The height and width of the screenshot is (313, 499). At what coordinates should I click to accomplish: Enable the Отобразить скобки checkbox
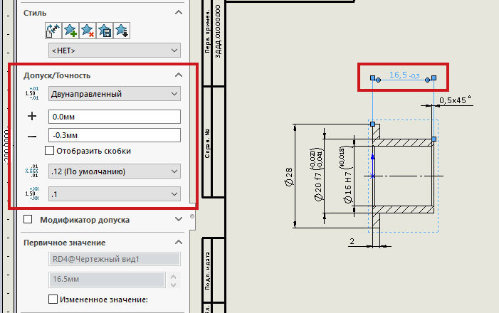click(x=49, y=151)
